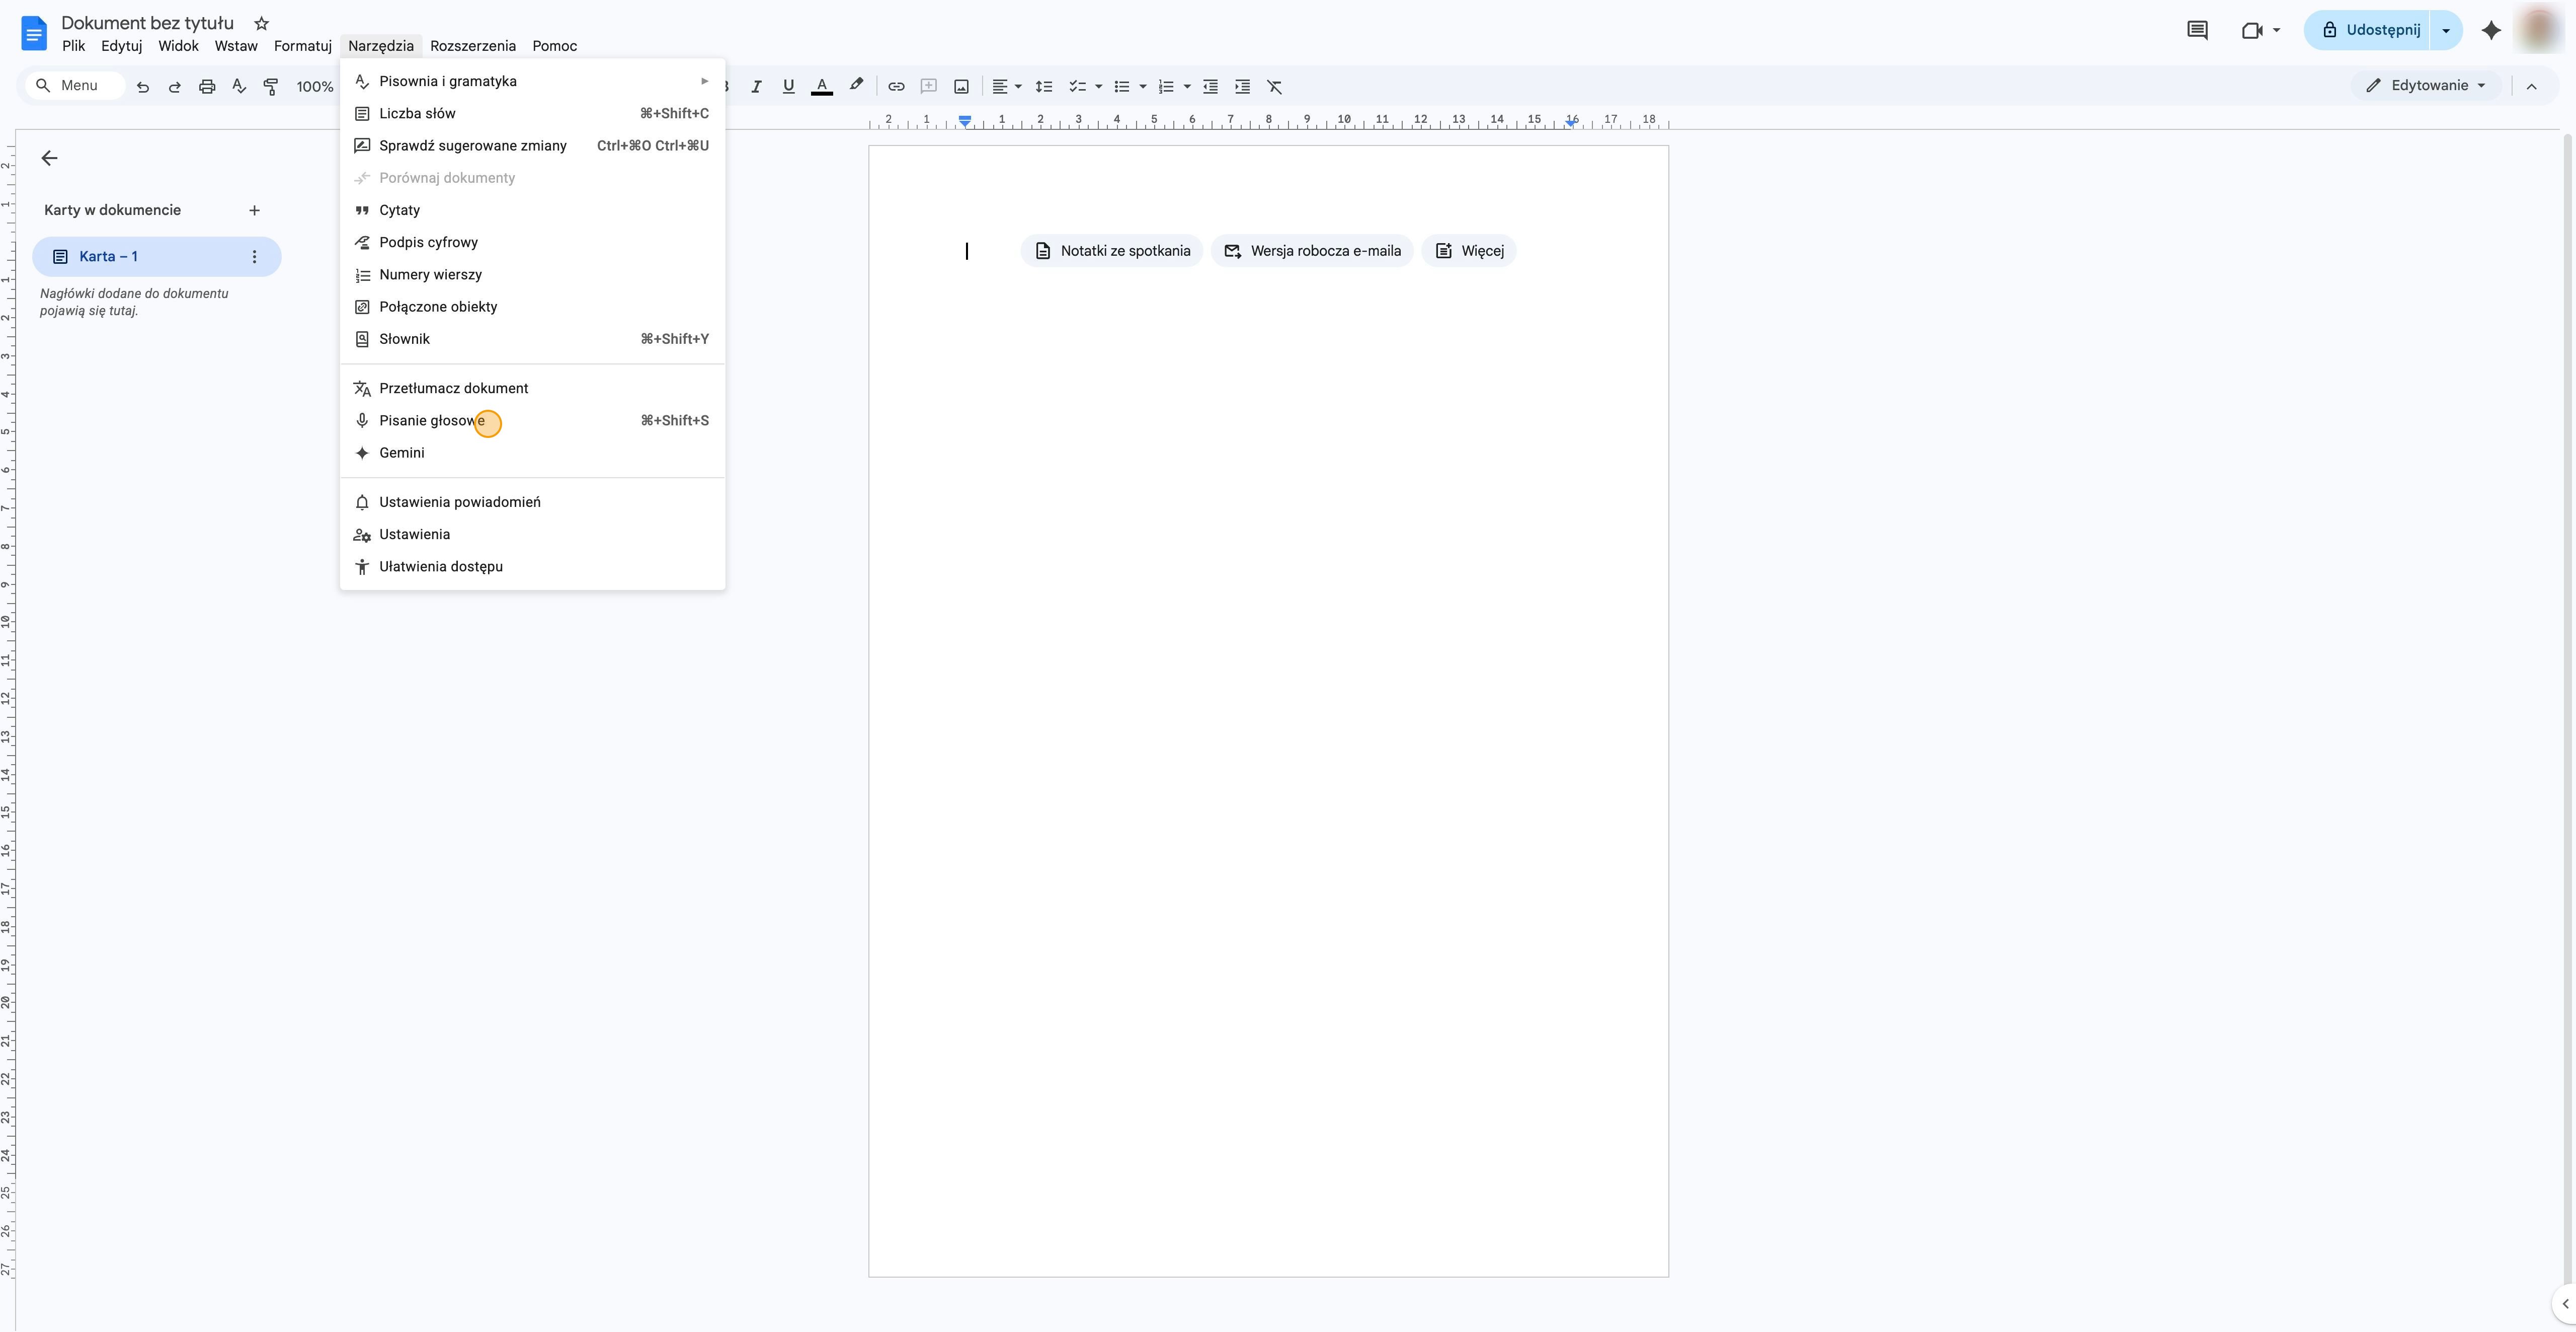
Task: Click the clear formatting icon
Action: (1275, 87)
